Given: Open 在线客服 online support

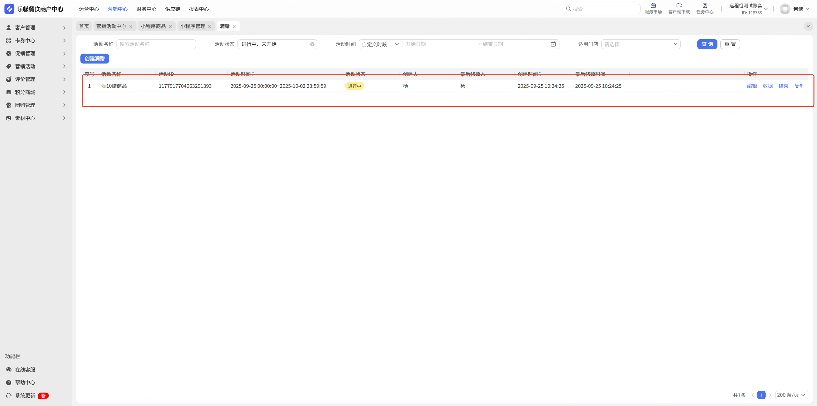Looking at the screenshot, I should pyautogui.click(x=25, y=370).
